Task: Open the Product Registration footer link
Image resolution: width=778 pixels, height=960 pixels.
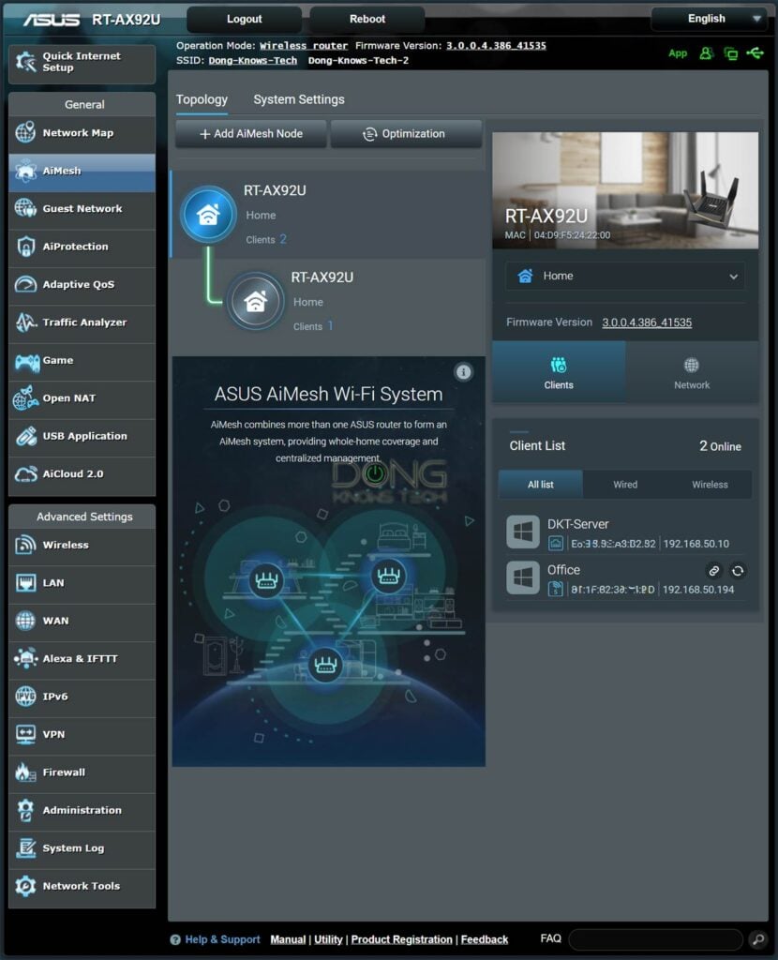Action: click(401, 939)
